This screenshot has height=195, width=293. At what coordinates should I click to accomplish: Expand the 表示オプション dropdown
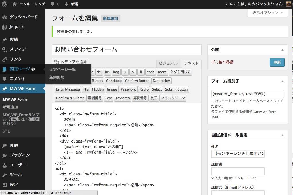(268, 13)
